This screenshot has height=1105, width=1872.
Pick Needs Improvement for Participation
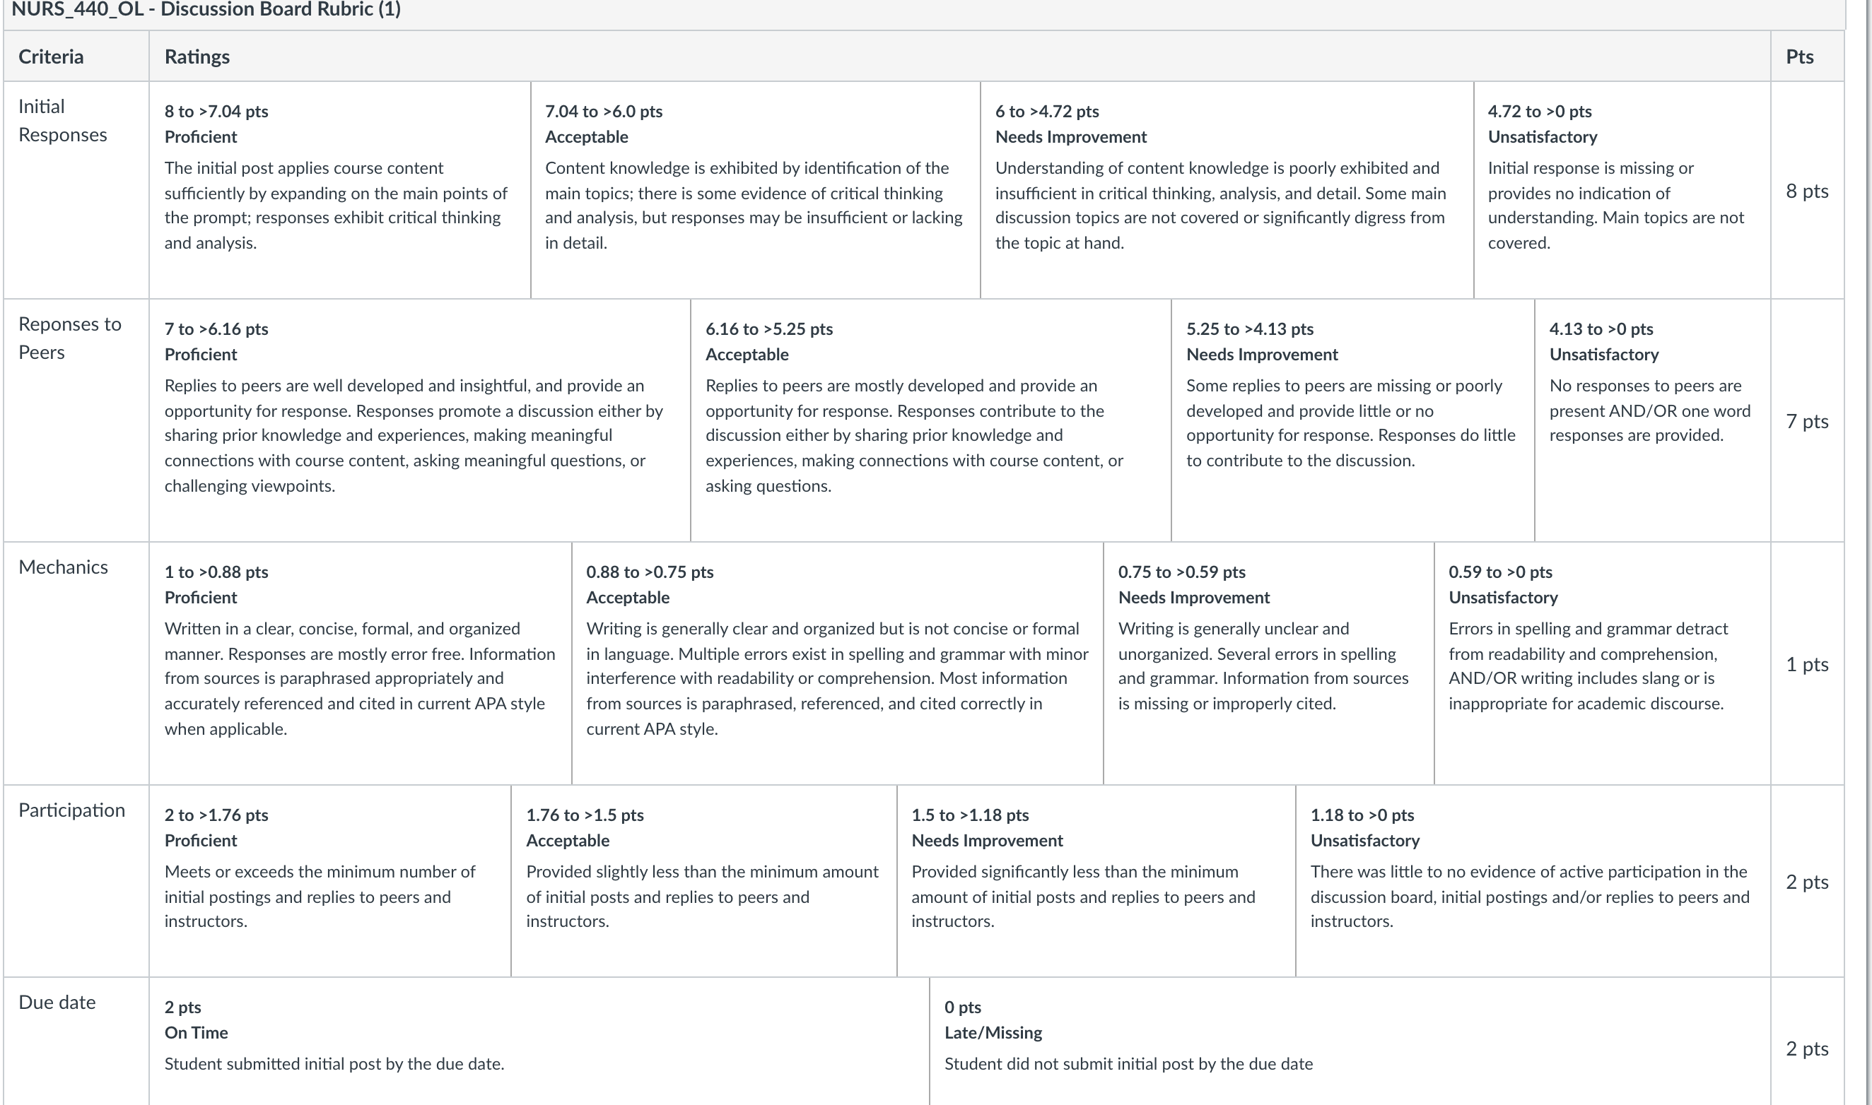[x=1096, y=881]
